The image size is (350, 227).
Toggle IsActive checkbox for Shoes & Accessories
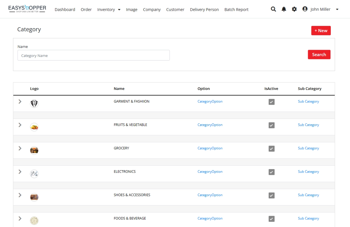(x=272, y=195)
